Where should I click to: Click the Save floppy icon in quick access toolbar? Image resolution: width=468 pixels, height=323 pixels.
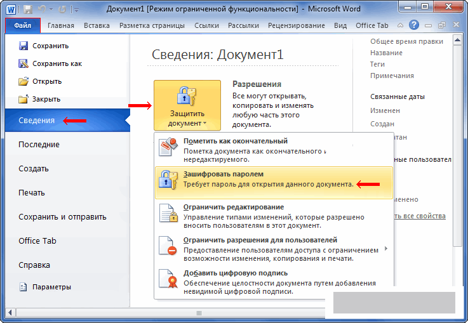tap(28, 10)
